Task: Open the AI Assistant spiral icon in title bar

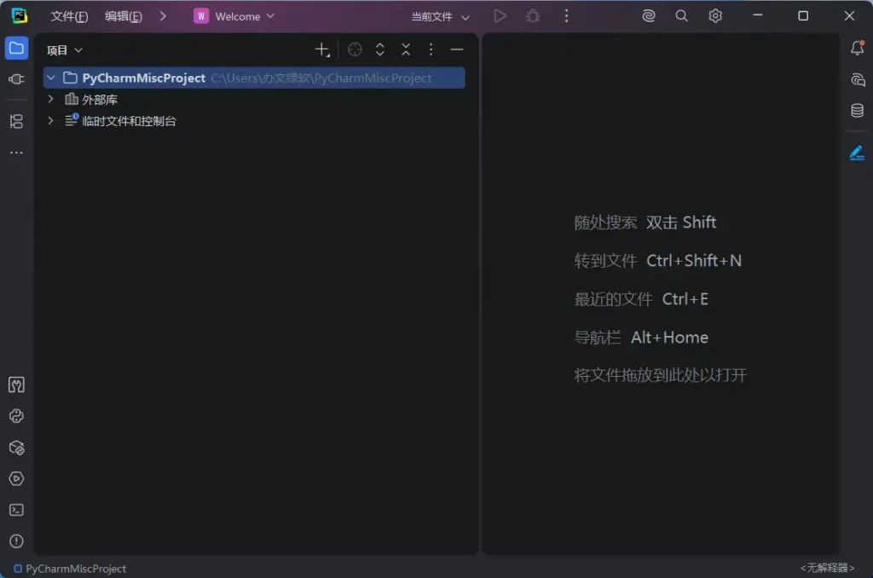Action: 649,16
